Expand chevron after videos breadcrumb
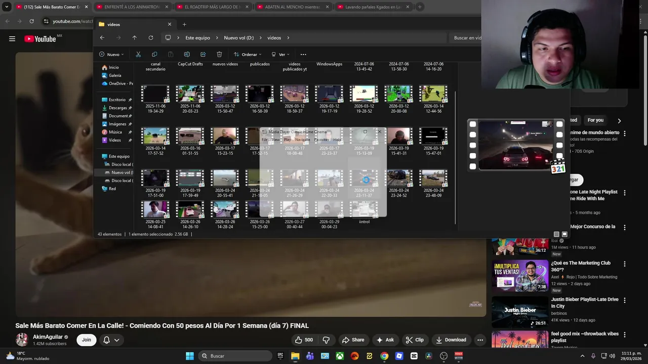648x364 pixels. coord(288,38)
